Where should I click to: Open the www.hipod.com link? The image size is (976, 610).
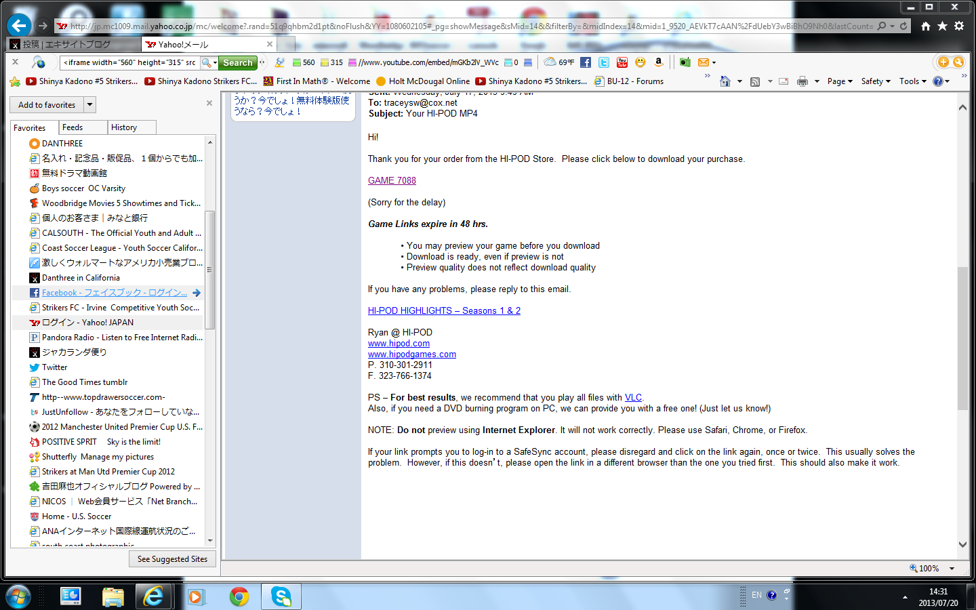[399, 344]
